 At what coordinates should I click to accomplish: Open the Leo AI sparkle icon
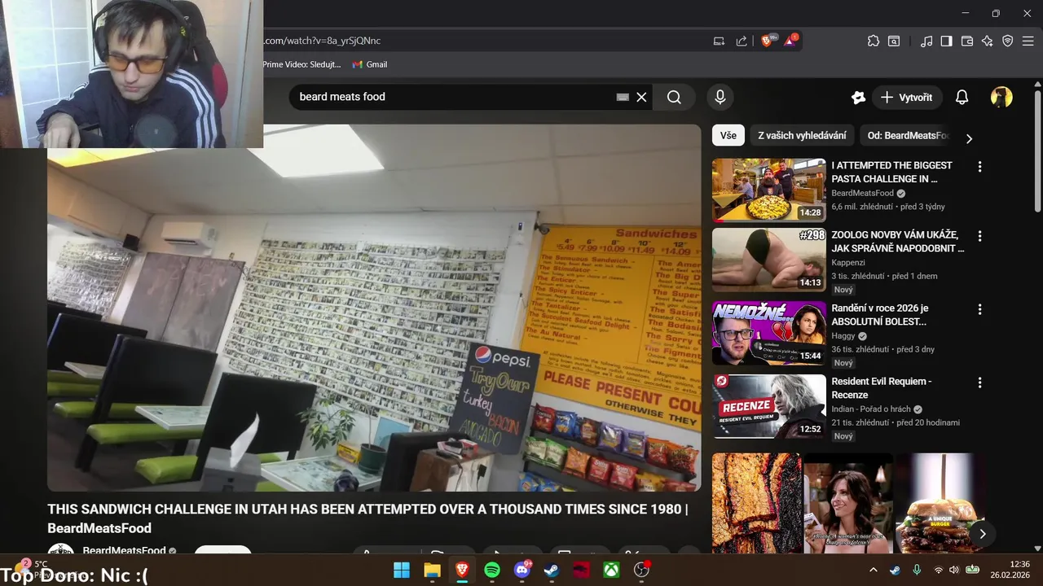(988, 41)
